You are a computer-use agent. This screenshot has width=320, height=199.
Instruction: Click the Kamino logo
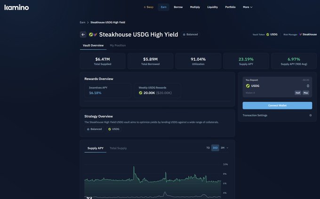[x=16, y=8]
